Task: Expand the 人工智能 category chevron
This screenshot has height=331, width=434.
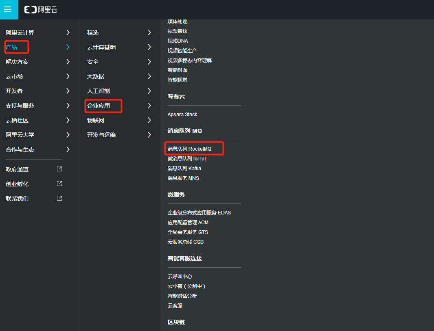Action: pos(149,91)
